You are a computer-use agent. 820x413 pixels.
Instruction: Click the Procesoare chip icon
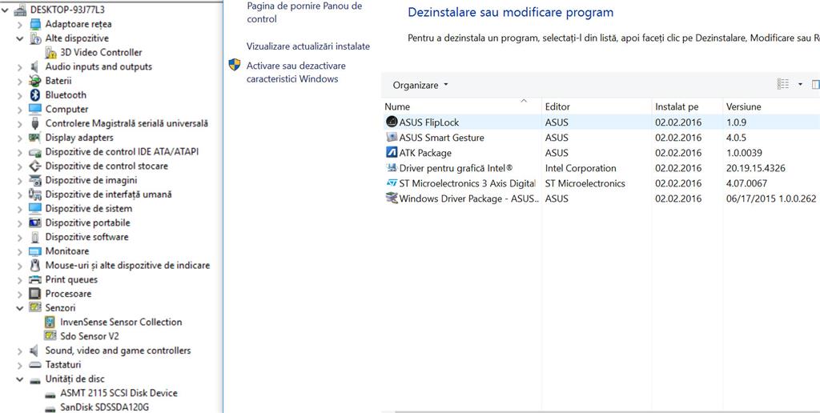pyautogui.click(x=35, y=293)
